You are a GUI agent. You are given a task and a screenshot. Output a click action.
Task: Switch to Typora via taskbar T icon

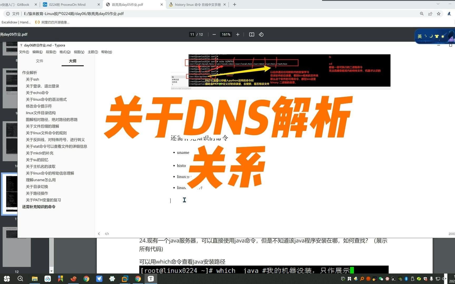tap(151, 279)
